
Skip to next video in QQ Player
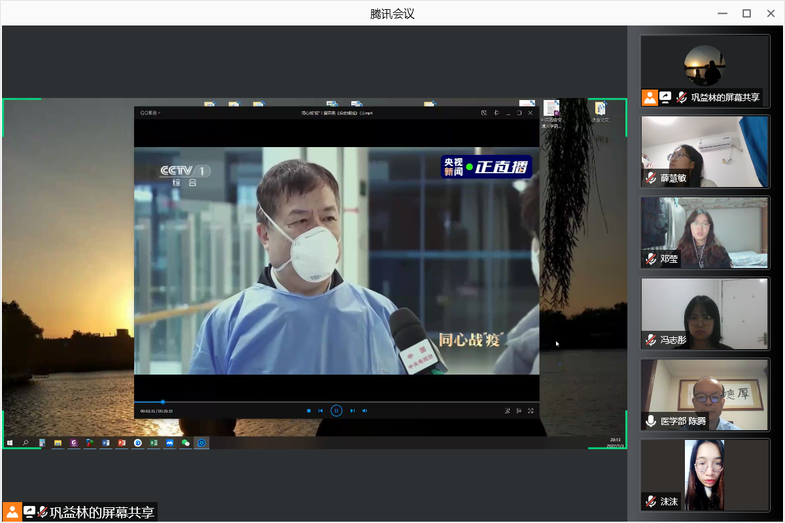pyautogui.click(x=352, y=411)
